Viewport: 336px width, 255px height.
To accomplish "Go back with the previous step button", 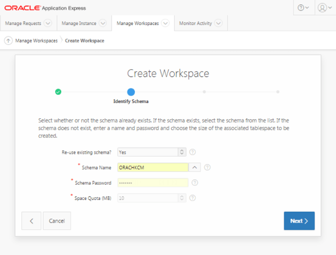I will tap(31, 221).
